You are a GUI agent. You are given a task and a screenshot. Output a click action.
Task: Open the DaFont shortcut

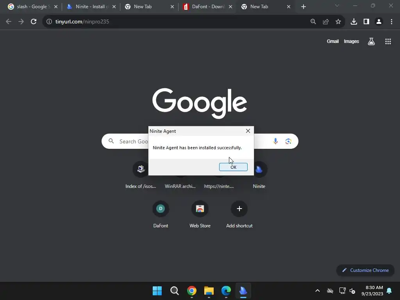click(161, 214)
